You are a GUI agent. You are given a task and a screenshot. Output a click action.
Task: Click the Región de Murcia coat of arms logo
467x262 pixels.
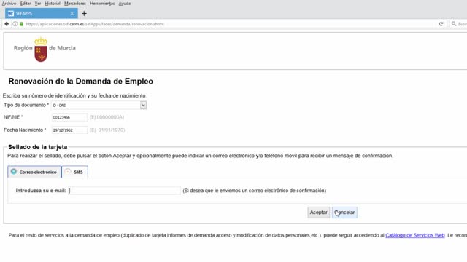[41, 49]
